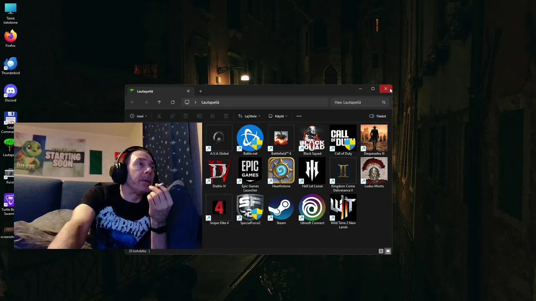This screenshot has width=536, height=301.
Task: Open the A.V.A Global shortcut
Action: tap(219, 140)
